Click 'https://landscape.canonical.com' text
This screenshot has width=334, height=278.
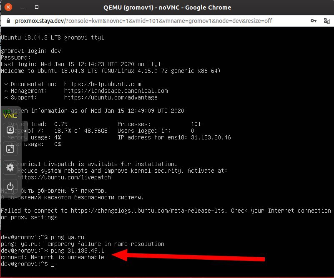116,91
